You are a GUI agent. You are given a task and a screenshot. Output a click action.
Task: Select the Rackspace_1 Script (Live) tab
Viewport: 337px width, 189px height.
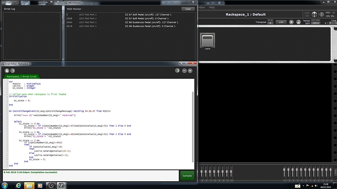pos(21,76)
